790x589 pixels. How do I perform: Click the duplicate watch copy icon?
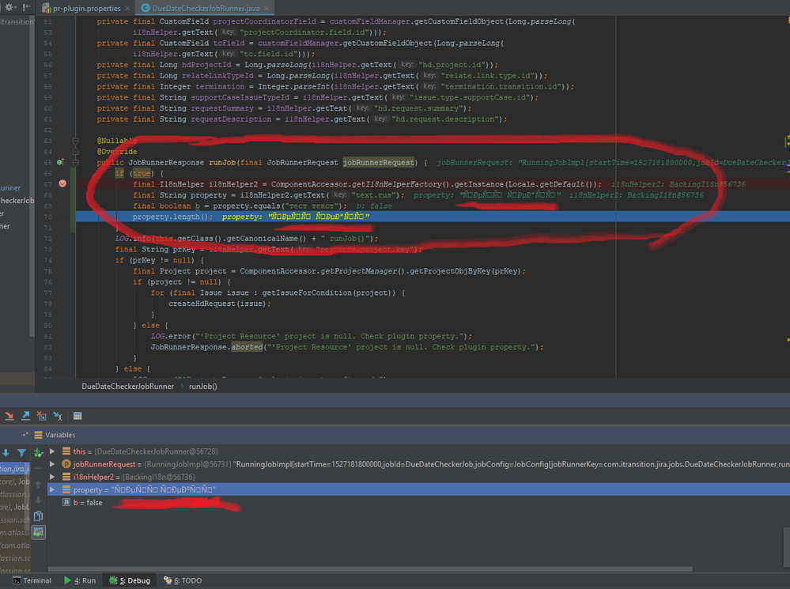pyautogui.click(x=38, y=516)
